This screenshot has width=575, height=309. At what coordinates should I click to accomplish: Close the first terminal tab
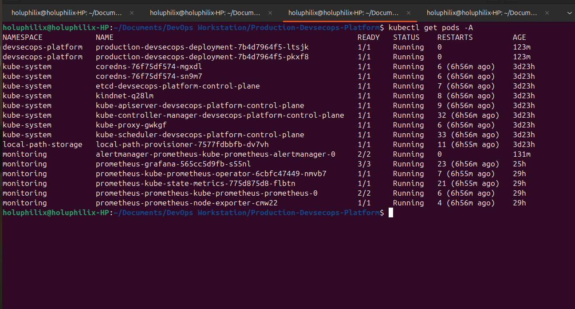click(x=132, y=13)
